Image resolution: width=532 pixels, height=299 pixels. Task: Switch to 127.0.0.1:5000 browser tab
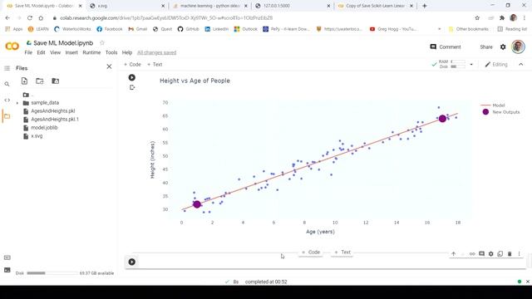pyautogui.click(x=293, y=6)
